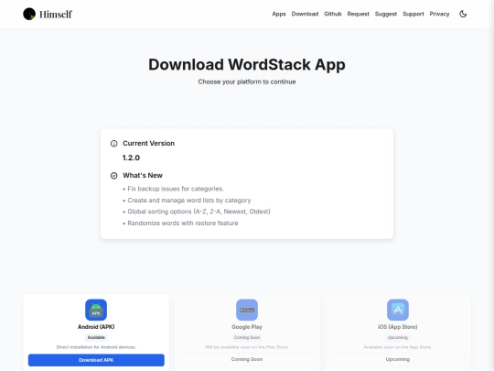Open the Request nav item

359,14
